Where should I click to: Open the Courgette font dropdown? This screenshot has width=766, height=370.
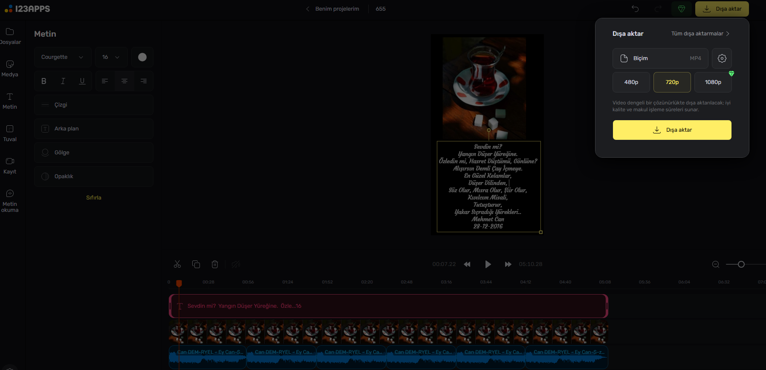(x=62, y=57)
